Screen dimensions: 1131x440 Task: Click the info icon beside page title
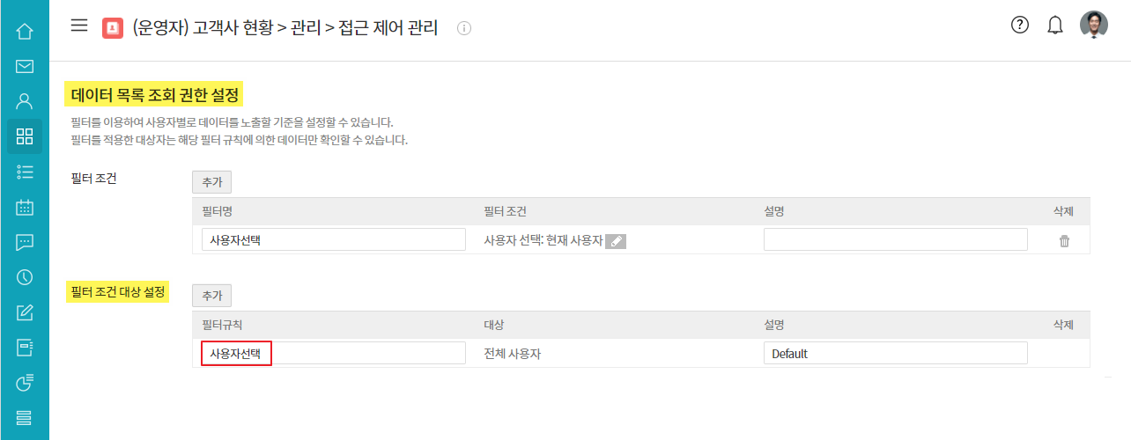[464, 28]
